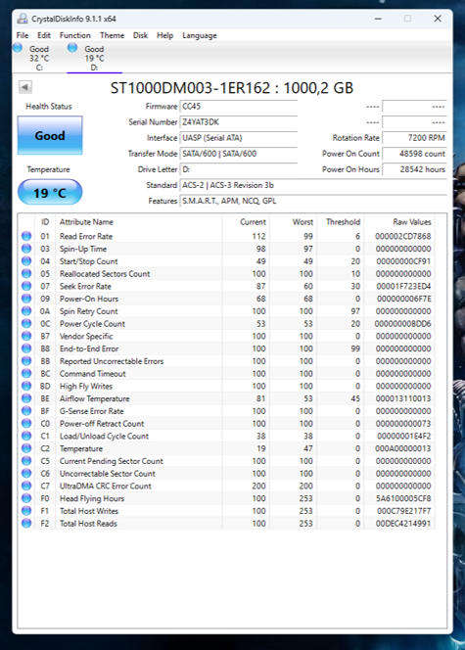Click status icon for Power-off Retract Count
The image size is (465, 650).
26,423
